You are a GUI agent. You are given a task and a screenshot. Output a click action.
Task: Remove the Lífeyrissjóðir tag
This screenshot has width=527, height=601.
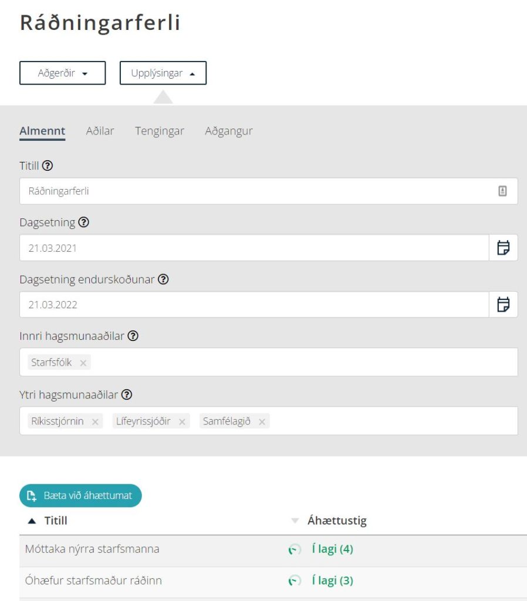pos(182,421)
